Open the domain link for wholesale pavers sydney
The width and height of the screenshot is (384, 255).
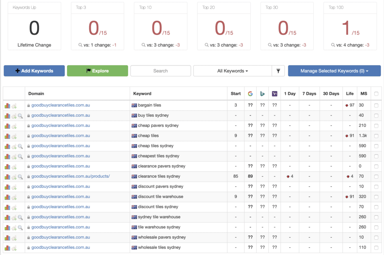(x=60, y=237)
